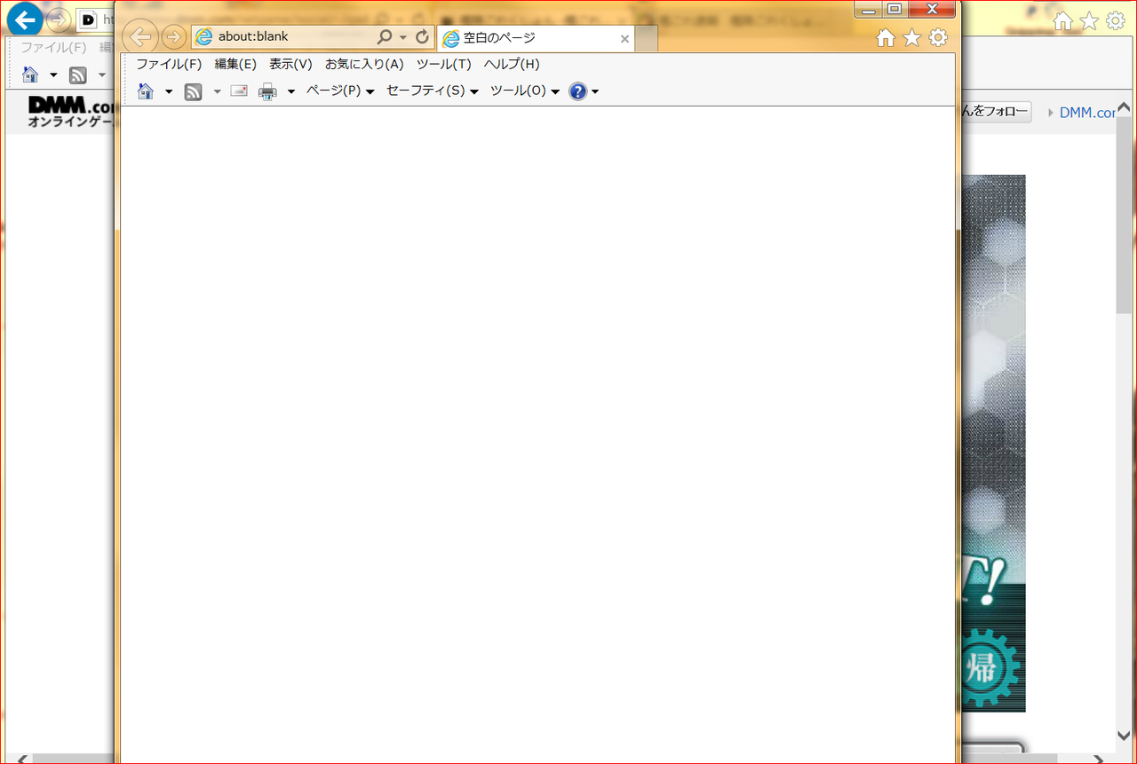This screenshot has width=1137, height=764.
Task: Click the DMM logo on the background page
Action: point(71,111)
